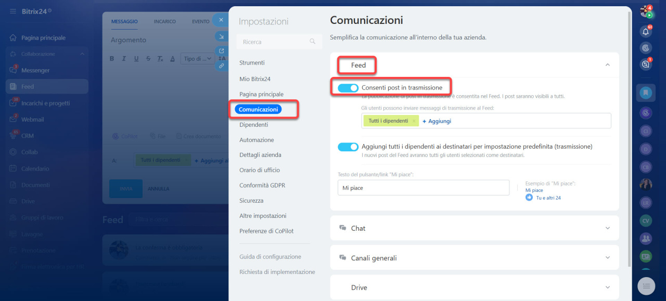Click the Mi piace text input field
This screenshot has height=301, width=666.
(423, 188)
